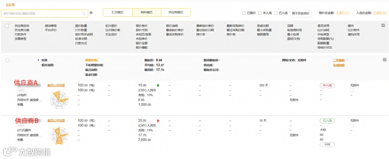The height and width of the screenshot is (159, 389).
Task: Click the 300 天 lead time value
Action: tap(264, 86)
